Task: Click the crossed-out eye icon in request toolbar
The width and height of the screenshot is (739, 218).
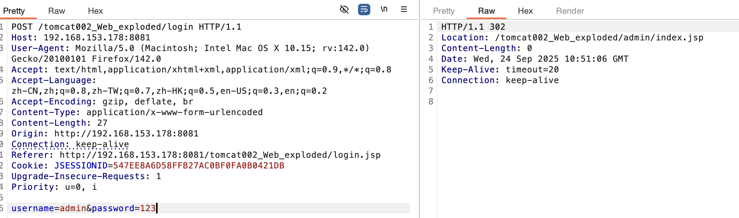Action: (344, 10)
